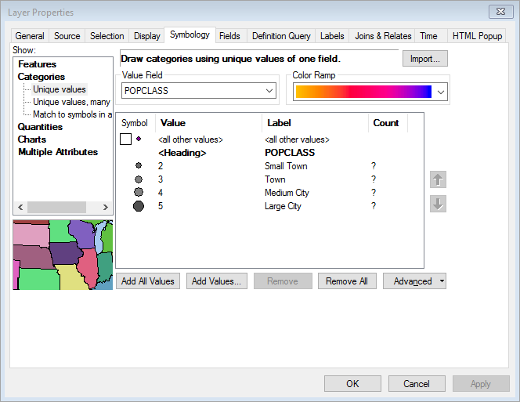Click the Small Town point symbol
520x402 pixels.
[139, 166]
